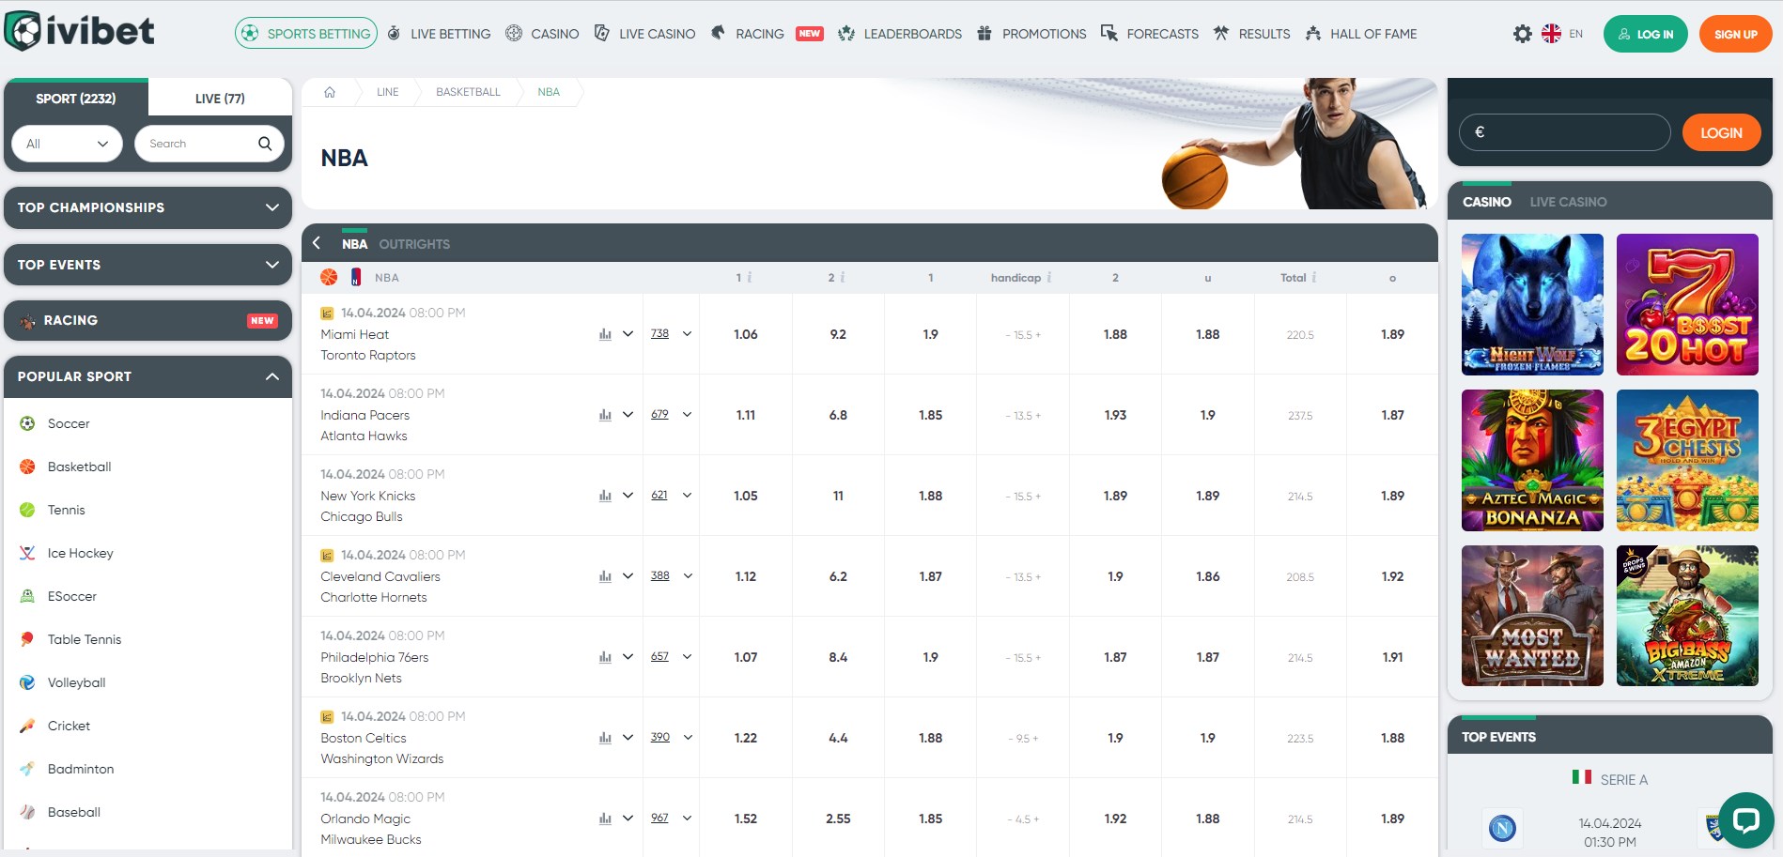Open Night Wolf Frozen Flames game
This screenshot has height=857, width=1783.
point(1532,304)
